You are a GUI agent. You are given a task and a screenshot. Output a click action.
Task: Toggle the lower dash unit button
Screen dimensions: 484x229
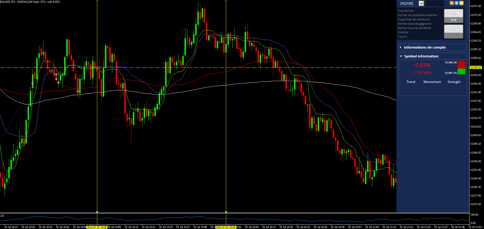(x=454, y=36)
